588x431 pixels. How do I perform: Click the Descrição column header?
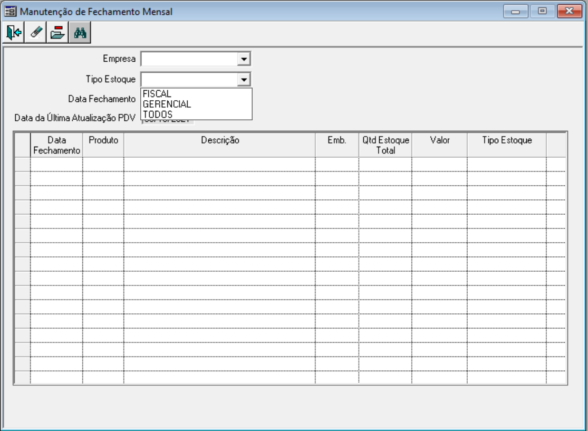(220, 145)
